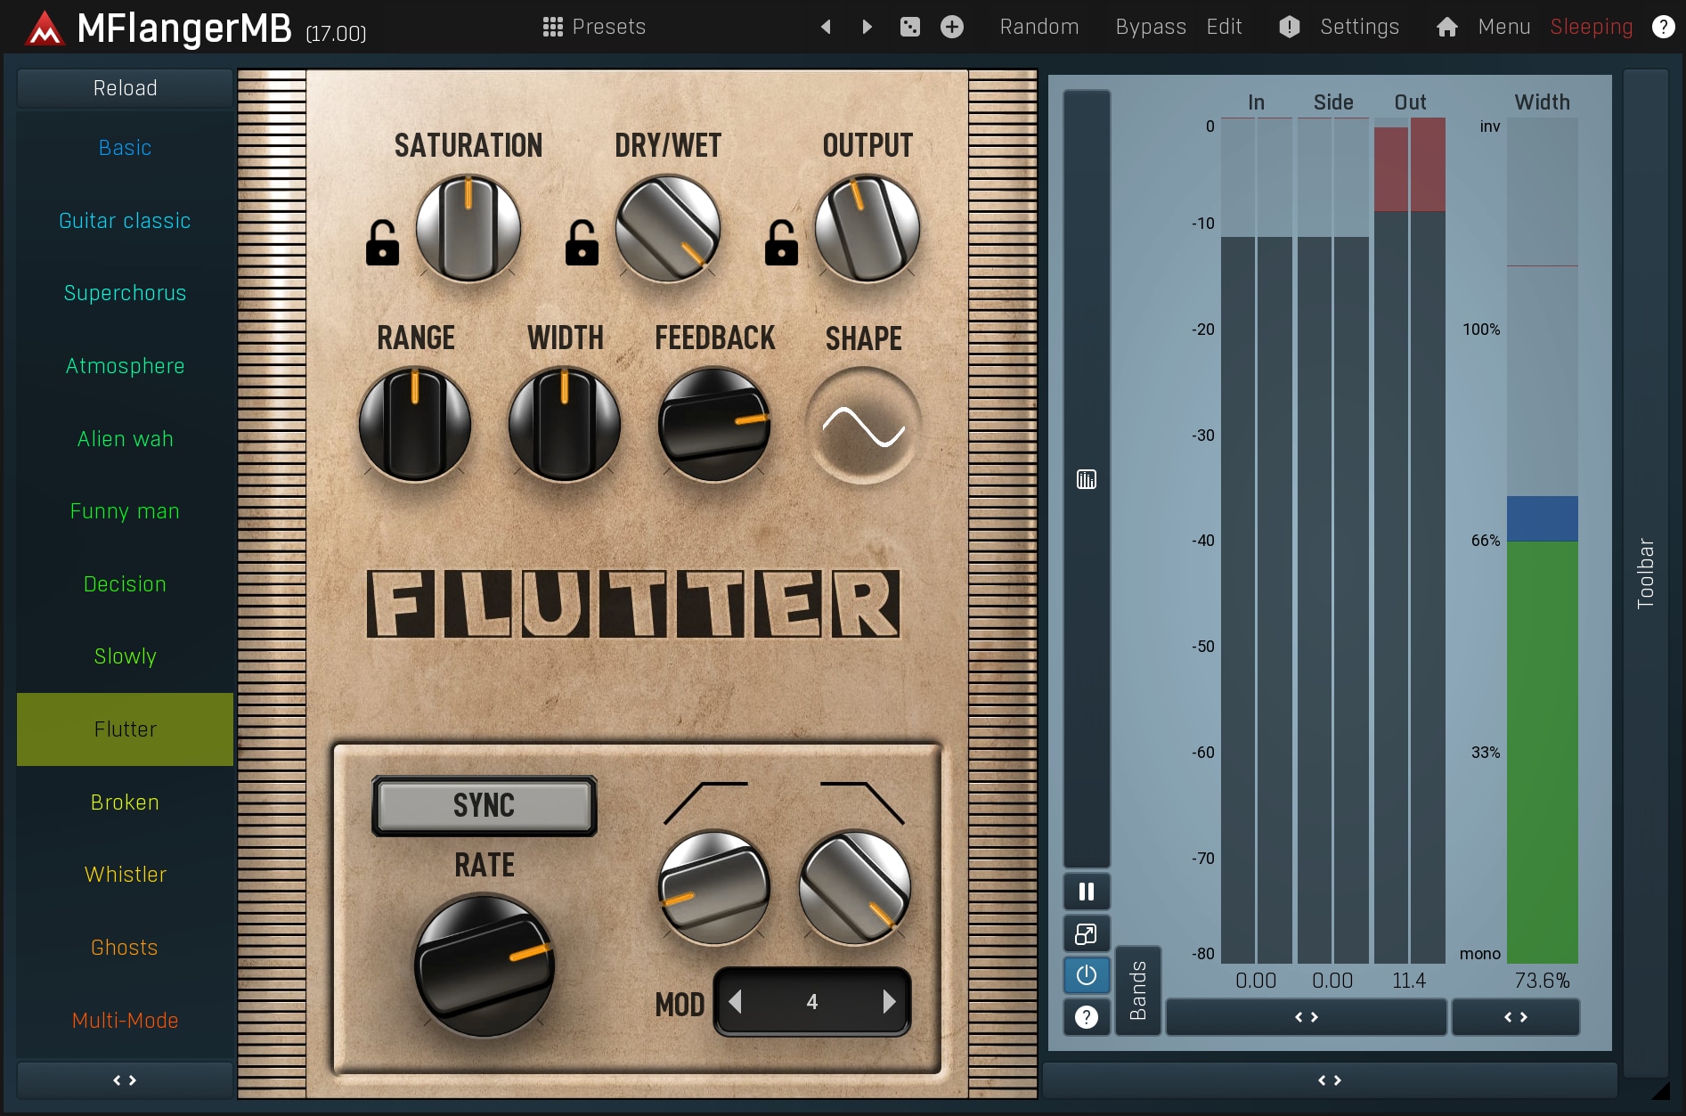Click the Bypass button
The width and height of the screenshot is (1686, 1116).
click(x=1150, y=27)
